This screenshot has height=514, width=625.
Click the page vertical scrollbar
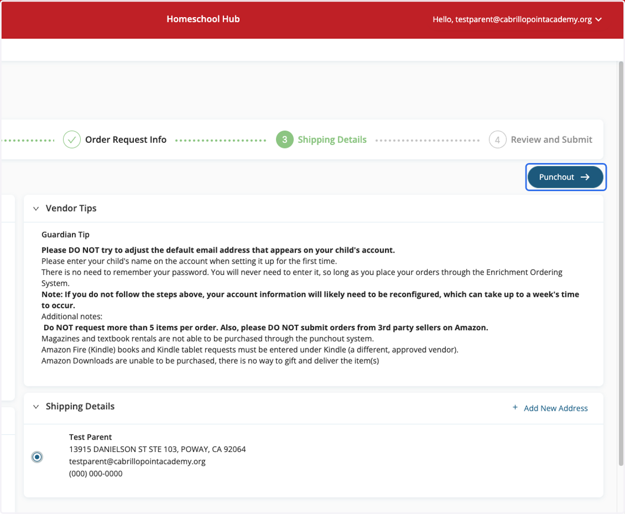click(x=620, y=263)
